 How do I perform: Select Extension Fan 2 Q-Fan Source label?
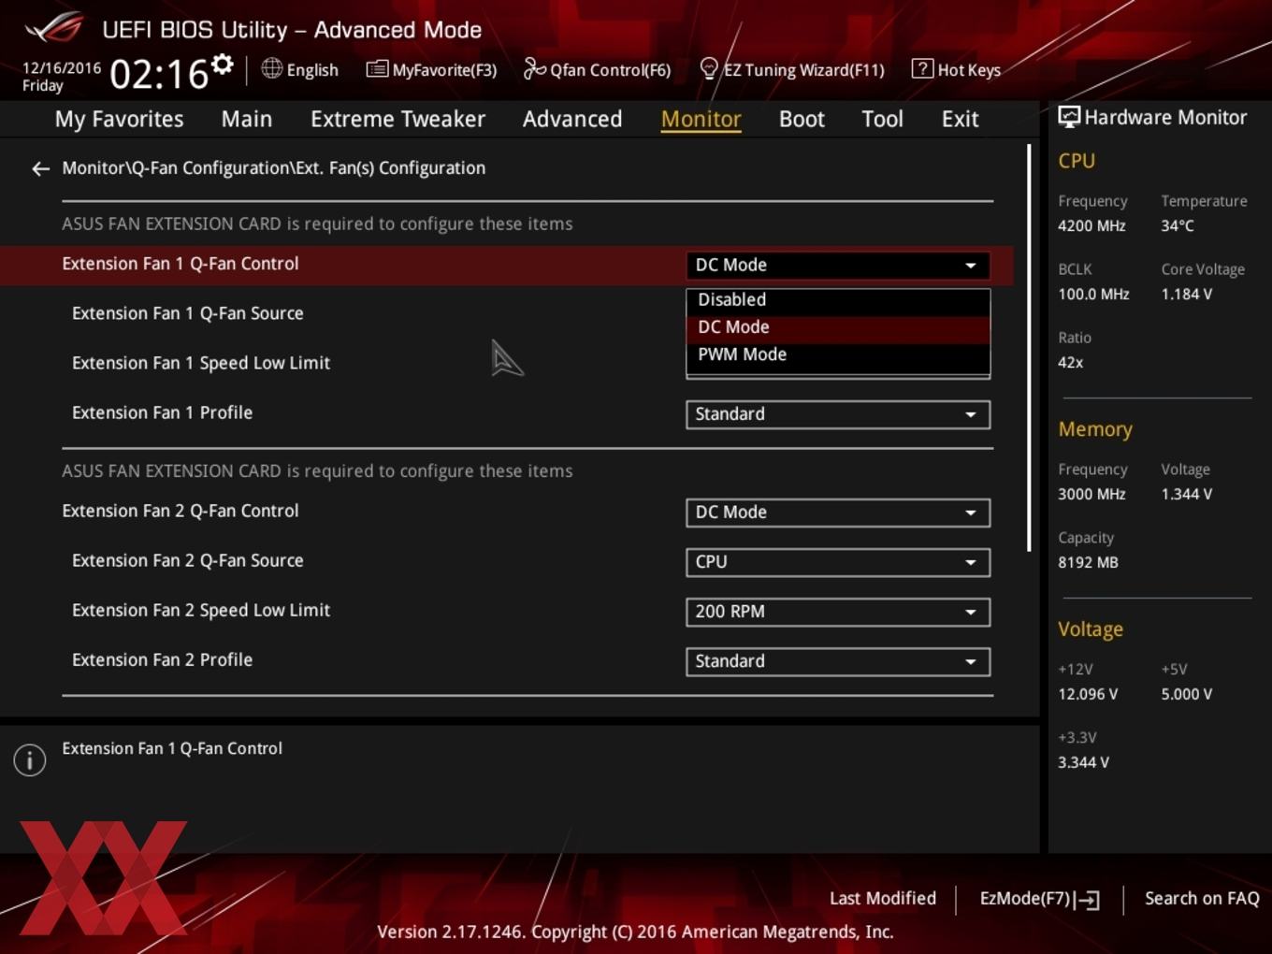(188, 561)
